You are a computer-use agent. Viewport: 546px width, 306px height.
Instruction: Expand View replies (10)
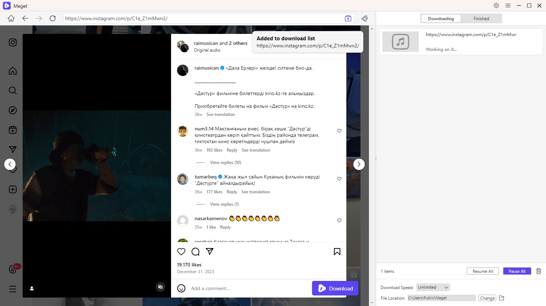point(225,163)
